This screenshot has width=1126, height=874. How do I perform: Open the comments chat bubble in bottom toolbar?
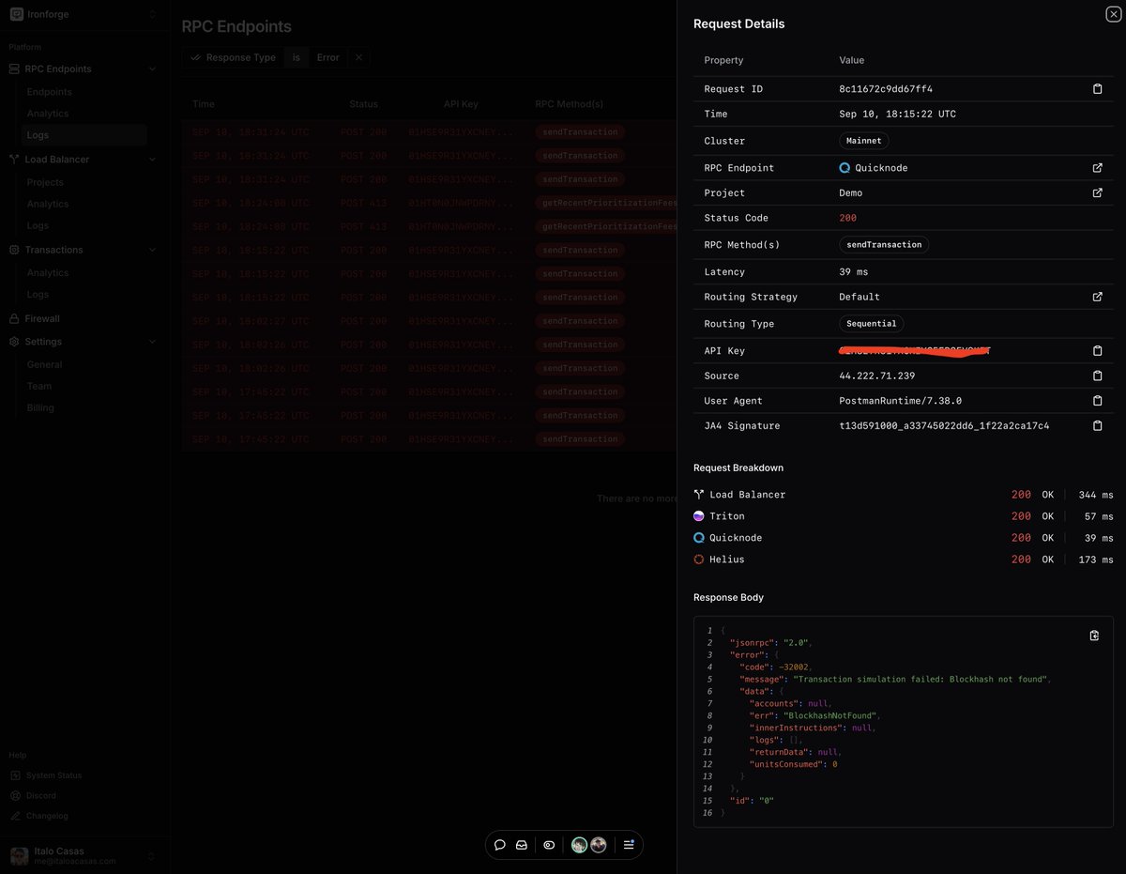tap(499, 845)
